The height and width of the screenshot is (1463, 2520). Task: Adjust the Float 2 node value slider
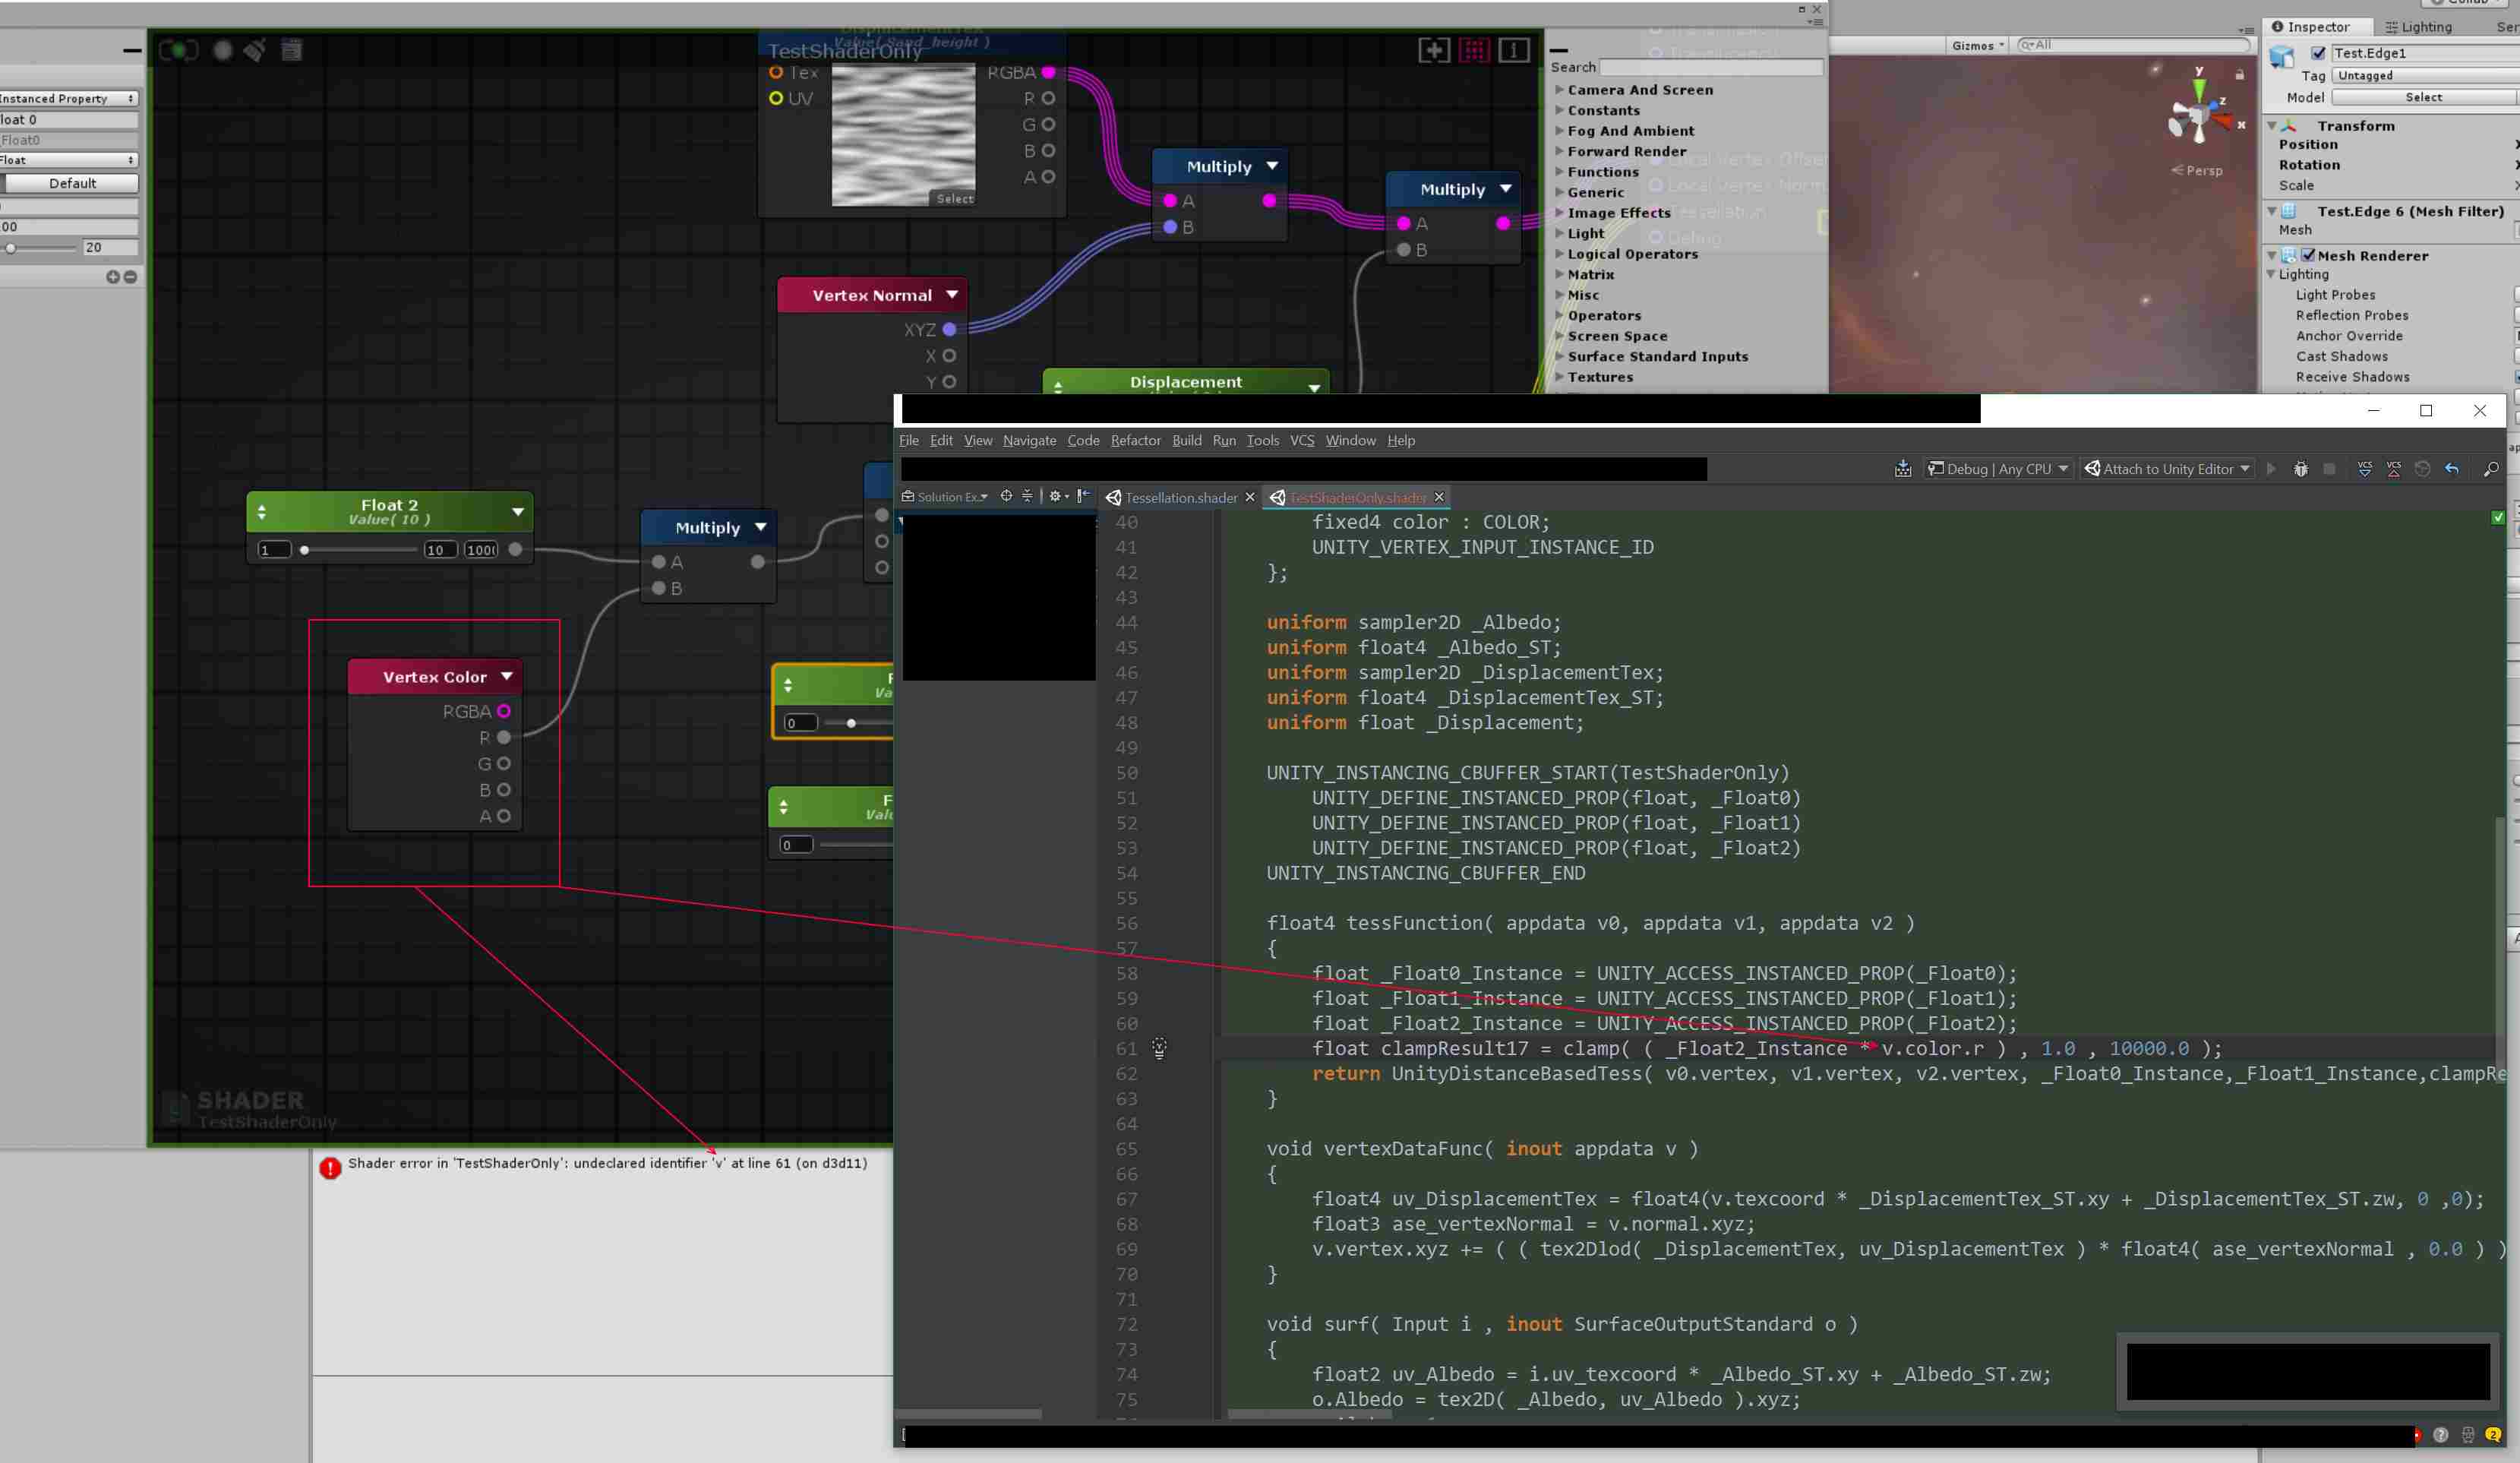tap(360, 550)
